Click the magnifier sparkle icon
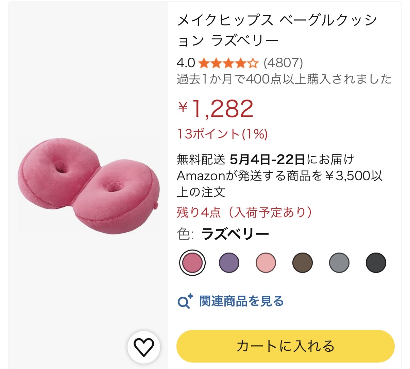 (x=185, y=301)
